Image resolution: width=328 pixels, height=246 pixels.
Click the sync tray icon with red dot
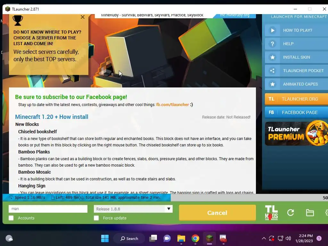272,238
